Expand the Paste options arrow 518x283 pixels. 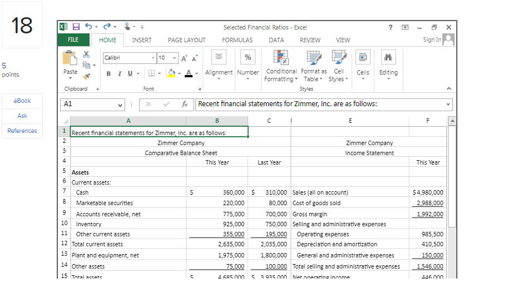tap(70, 78)
